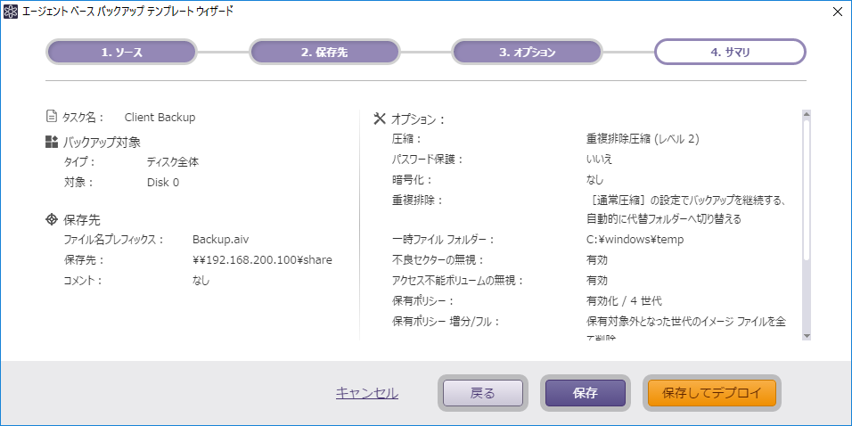Go to step 1. ソース
This screenshot has height=426, width=852.
pyautogui.click(x=121, y=52)
